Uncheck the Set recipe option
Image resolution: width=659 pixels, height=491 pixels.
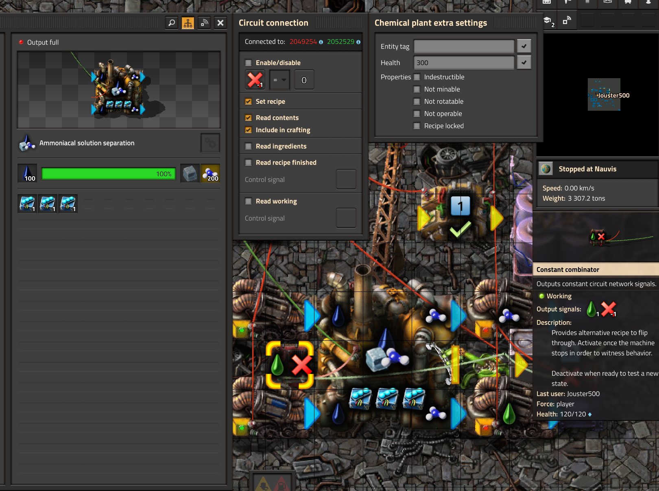[x=249, y=101]
